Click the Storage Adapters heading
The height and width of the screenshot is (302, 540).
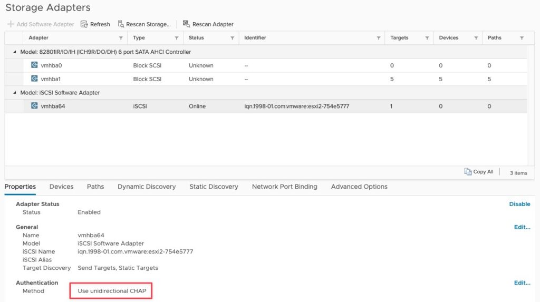coord(48,7)
